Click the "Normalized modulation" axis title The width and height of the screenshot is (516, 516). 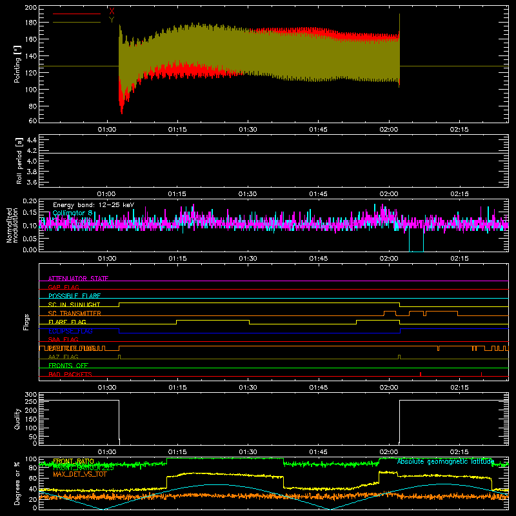(12, 225)
